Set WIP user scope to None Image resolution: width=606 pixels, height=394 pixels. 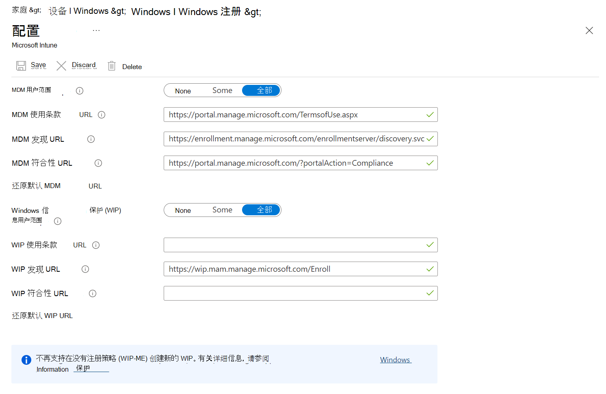[x=183, y=210]
